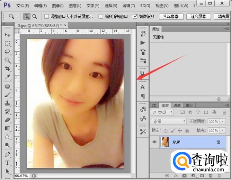Pick the Eyedropper tool

click(7, 77)
